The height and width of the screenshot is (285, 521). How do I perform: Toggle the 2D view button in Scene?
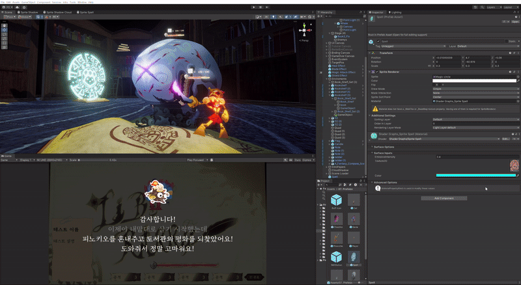coord(267,17)
